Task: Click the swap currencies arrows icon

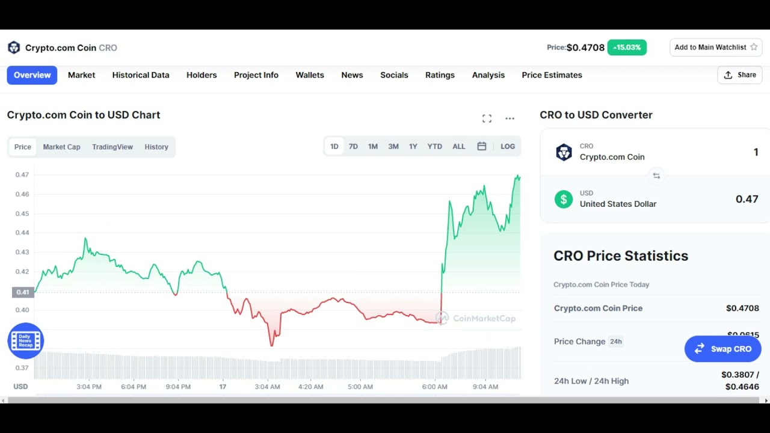Action: (656, 176)
